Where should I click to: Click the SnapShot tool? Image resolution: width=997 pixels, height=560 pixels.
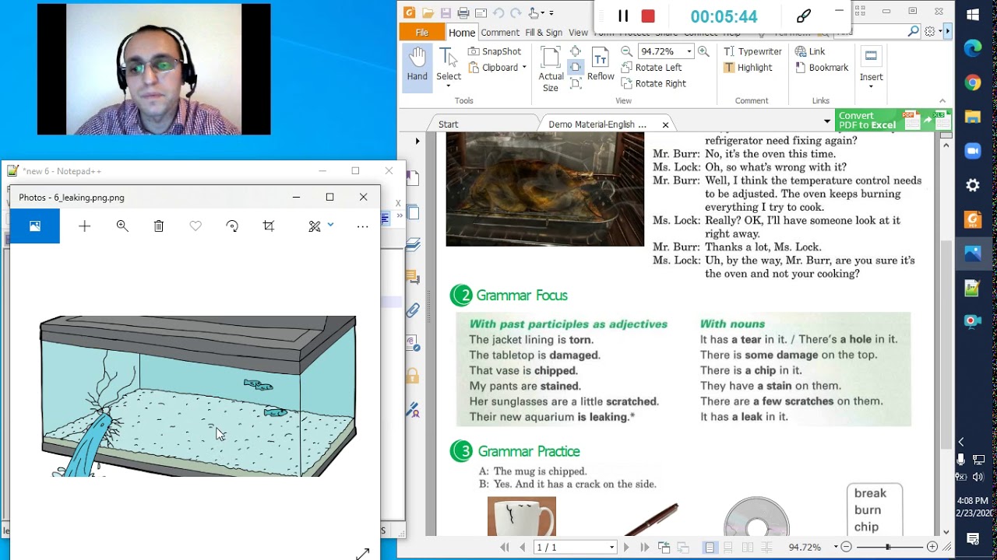494,51
